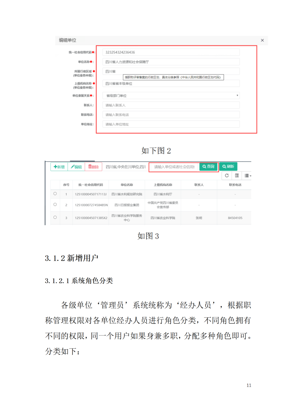Click the 联系人 input field
The image size is (296, 419).
(171, 105)
